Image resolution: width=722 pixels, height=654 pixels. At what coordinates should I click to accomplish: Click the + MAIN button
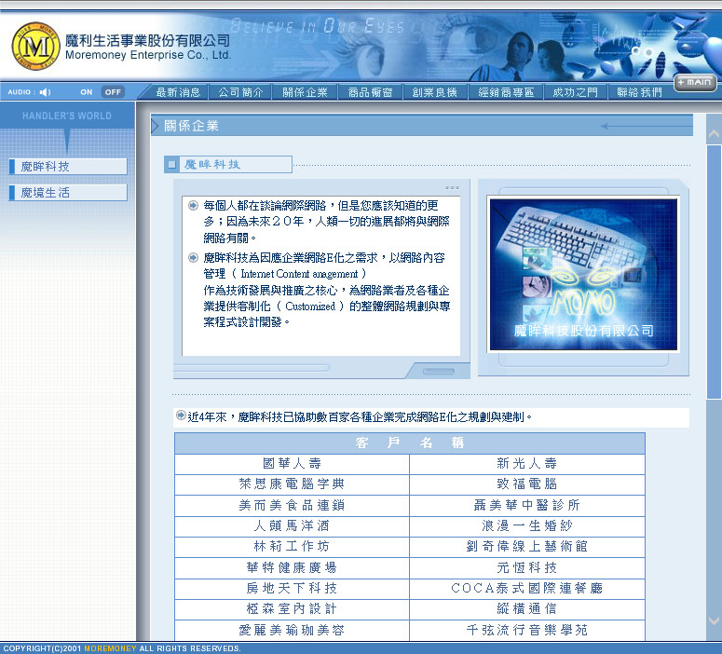[x=695, y=82]
